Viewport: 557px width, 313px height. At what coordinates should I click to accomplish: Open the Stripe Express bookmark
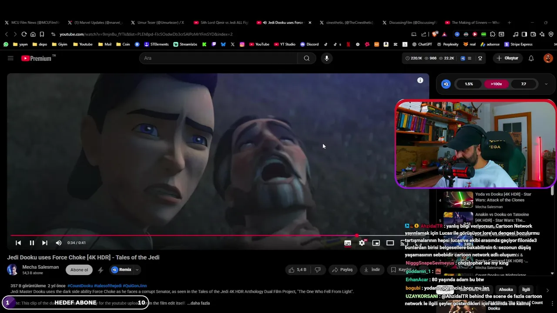click(x=518, y=44)
